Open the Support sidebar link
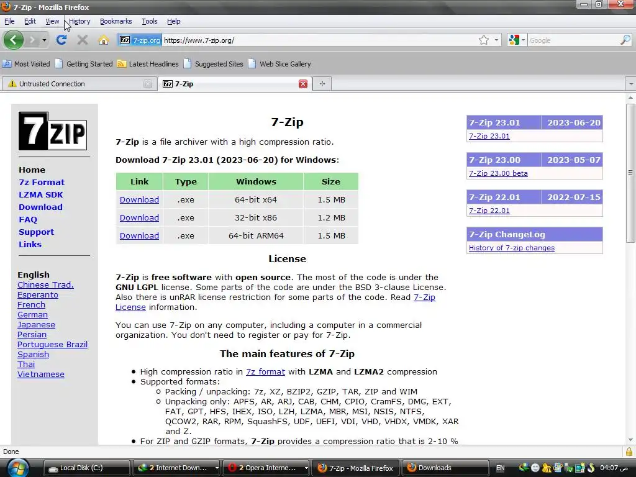The image size is (636, 477). 36,232
